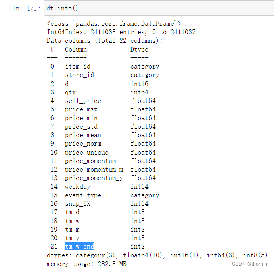Click the int8 dtype of tm_w_end
Viewport: 274px width, 270px height.
138,247
